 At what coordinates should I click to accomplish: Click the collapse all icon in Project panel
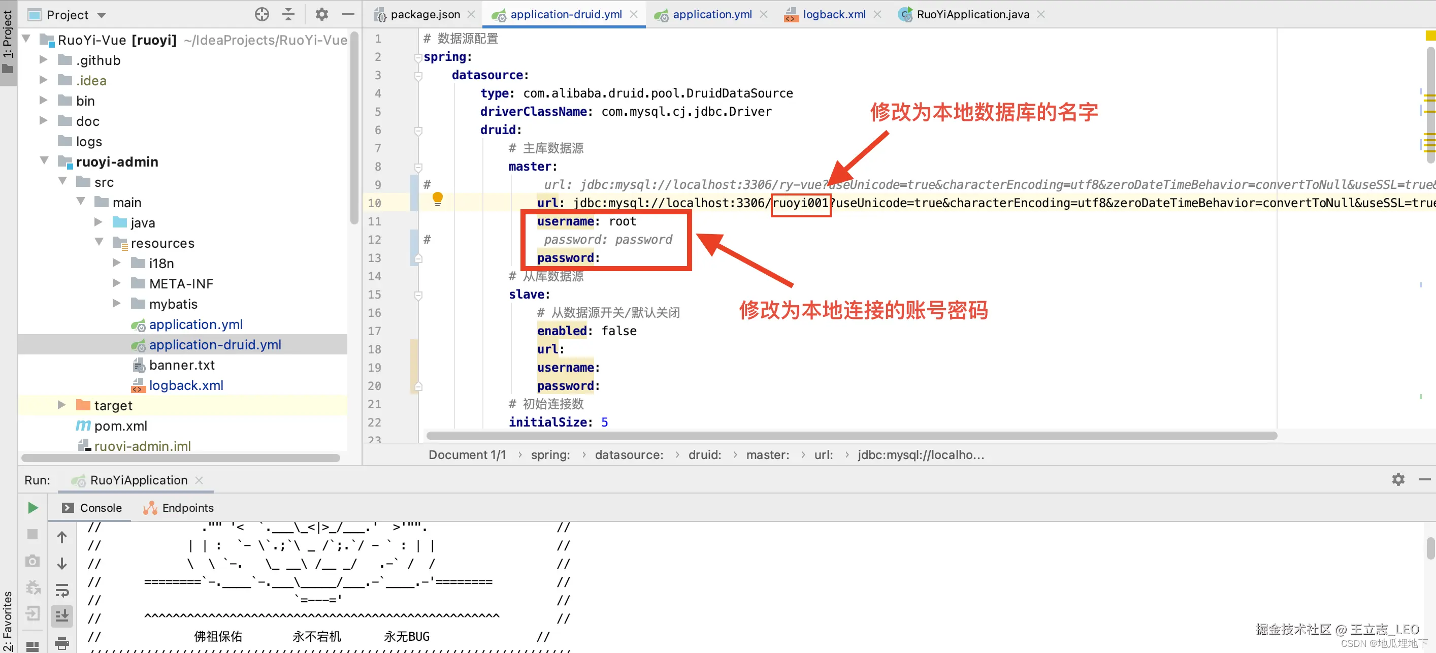coord(288,15)
